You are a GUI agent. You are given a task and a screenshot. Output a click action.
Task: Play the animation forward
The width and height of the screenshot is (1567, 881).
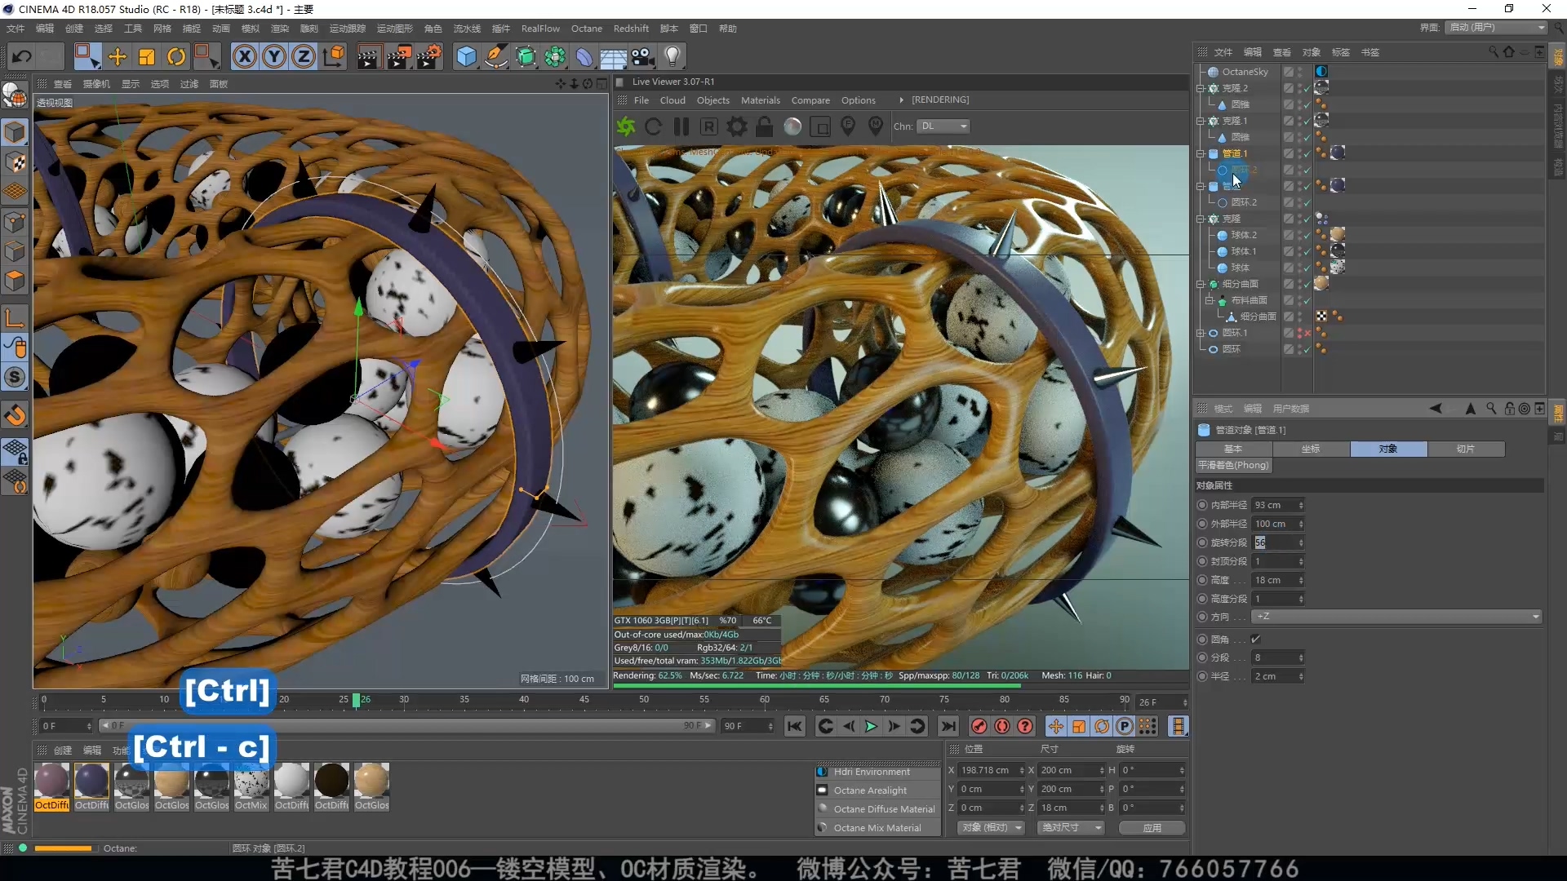click(x=871, y=726)
